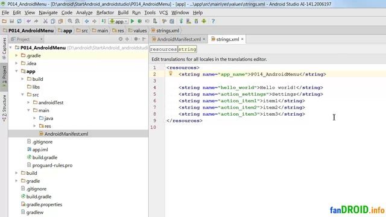
Task: Click the Debug app bug icon
Action: pos(139,22)
